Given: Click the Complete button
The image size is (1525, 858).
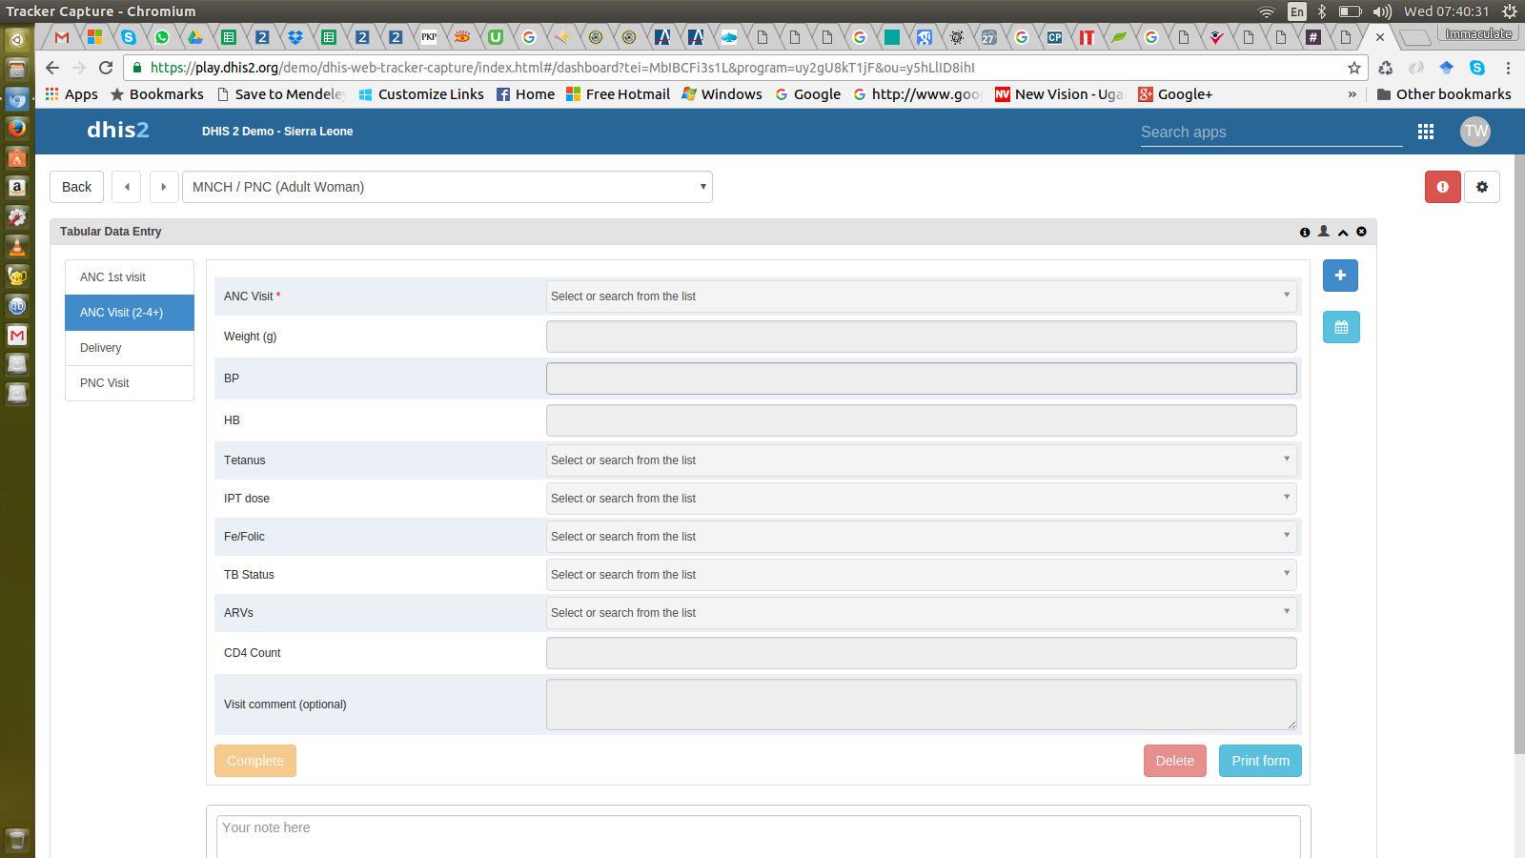Looking at the screenshot, I should click(255, 761).
